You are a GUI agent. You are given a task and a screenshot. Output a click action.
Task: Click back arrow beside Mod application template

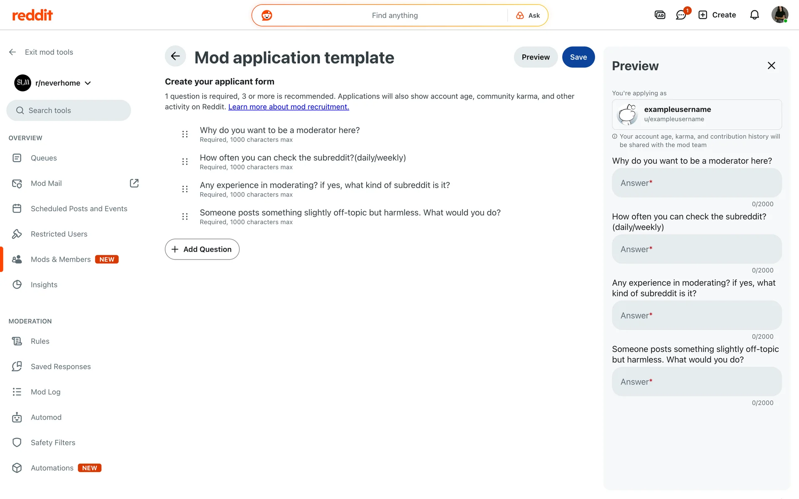pos(175,56)
